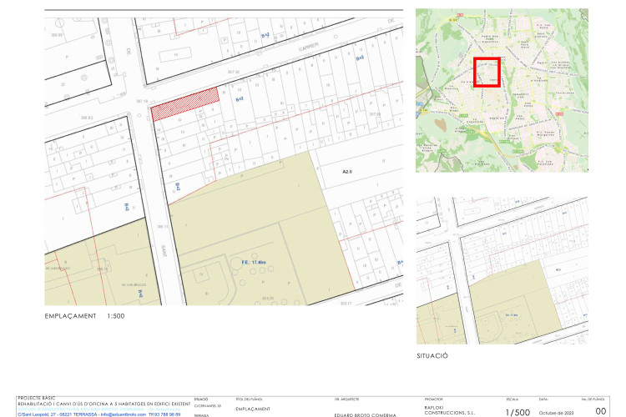This screenshot has height=417, width=626.
Task: Click the city overview map thumbnail
Action: (502, 90)
